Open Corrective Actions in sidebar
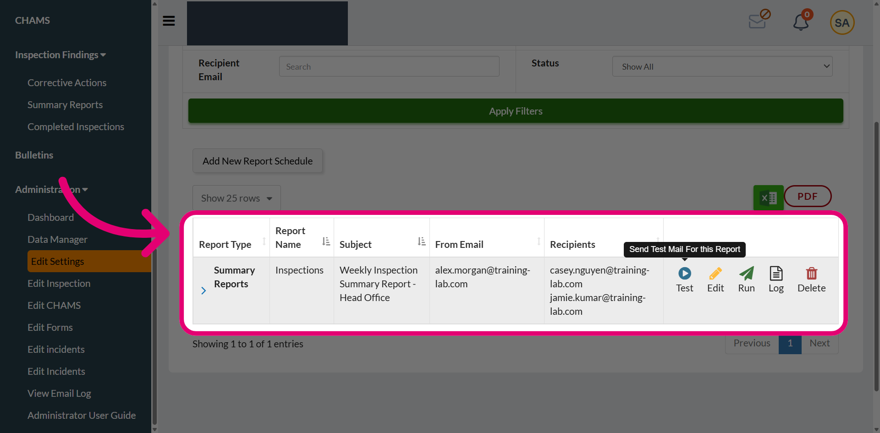The width and height of the screenshot is (880, 433). click(67, 83)
